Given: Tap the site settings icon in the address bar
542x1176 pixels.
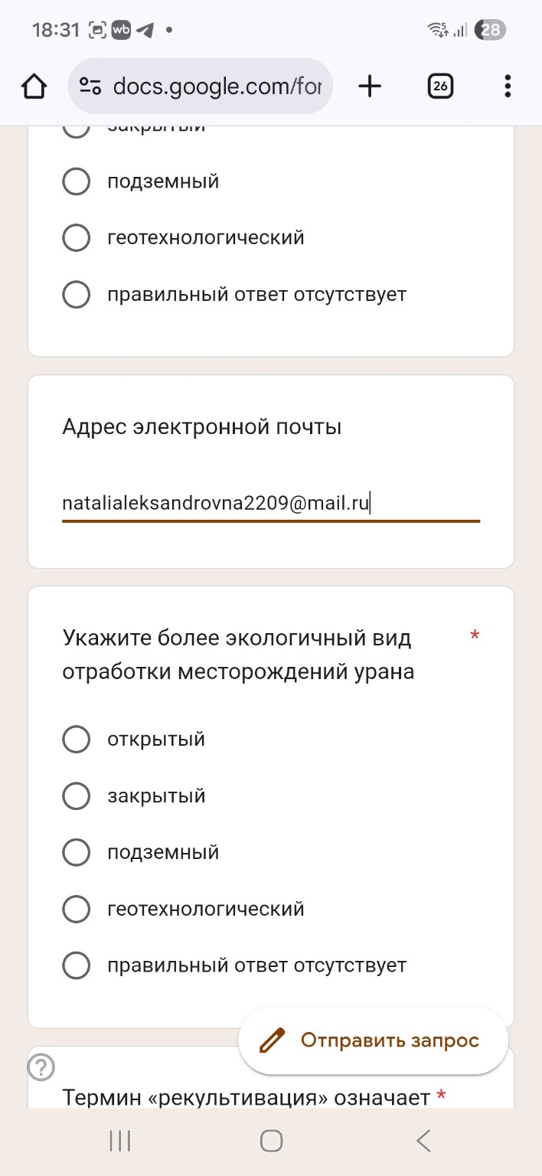Looking at the screenshot, I should tap(89, 86).
